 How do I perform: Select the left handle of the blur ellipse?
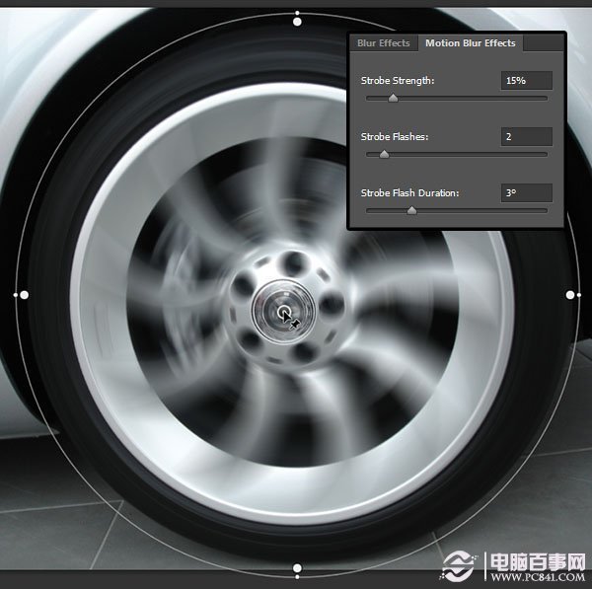point(24,294)
